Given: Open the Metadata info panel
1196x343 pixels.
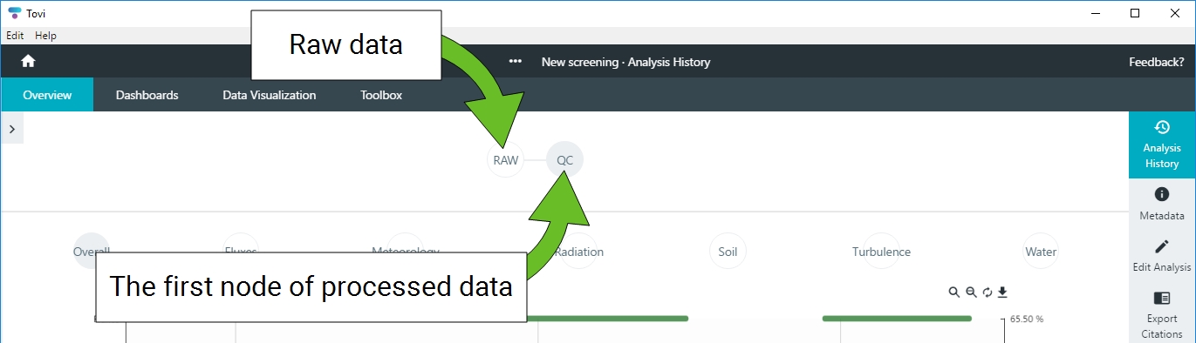Looking at the screenshot, I should click(x=1162, y=205).
